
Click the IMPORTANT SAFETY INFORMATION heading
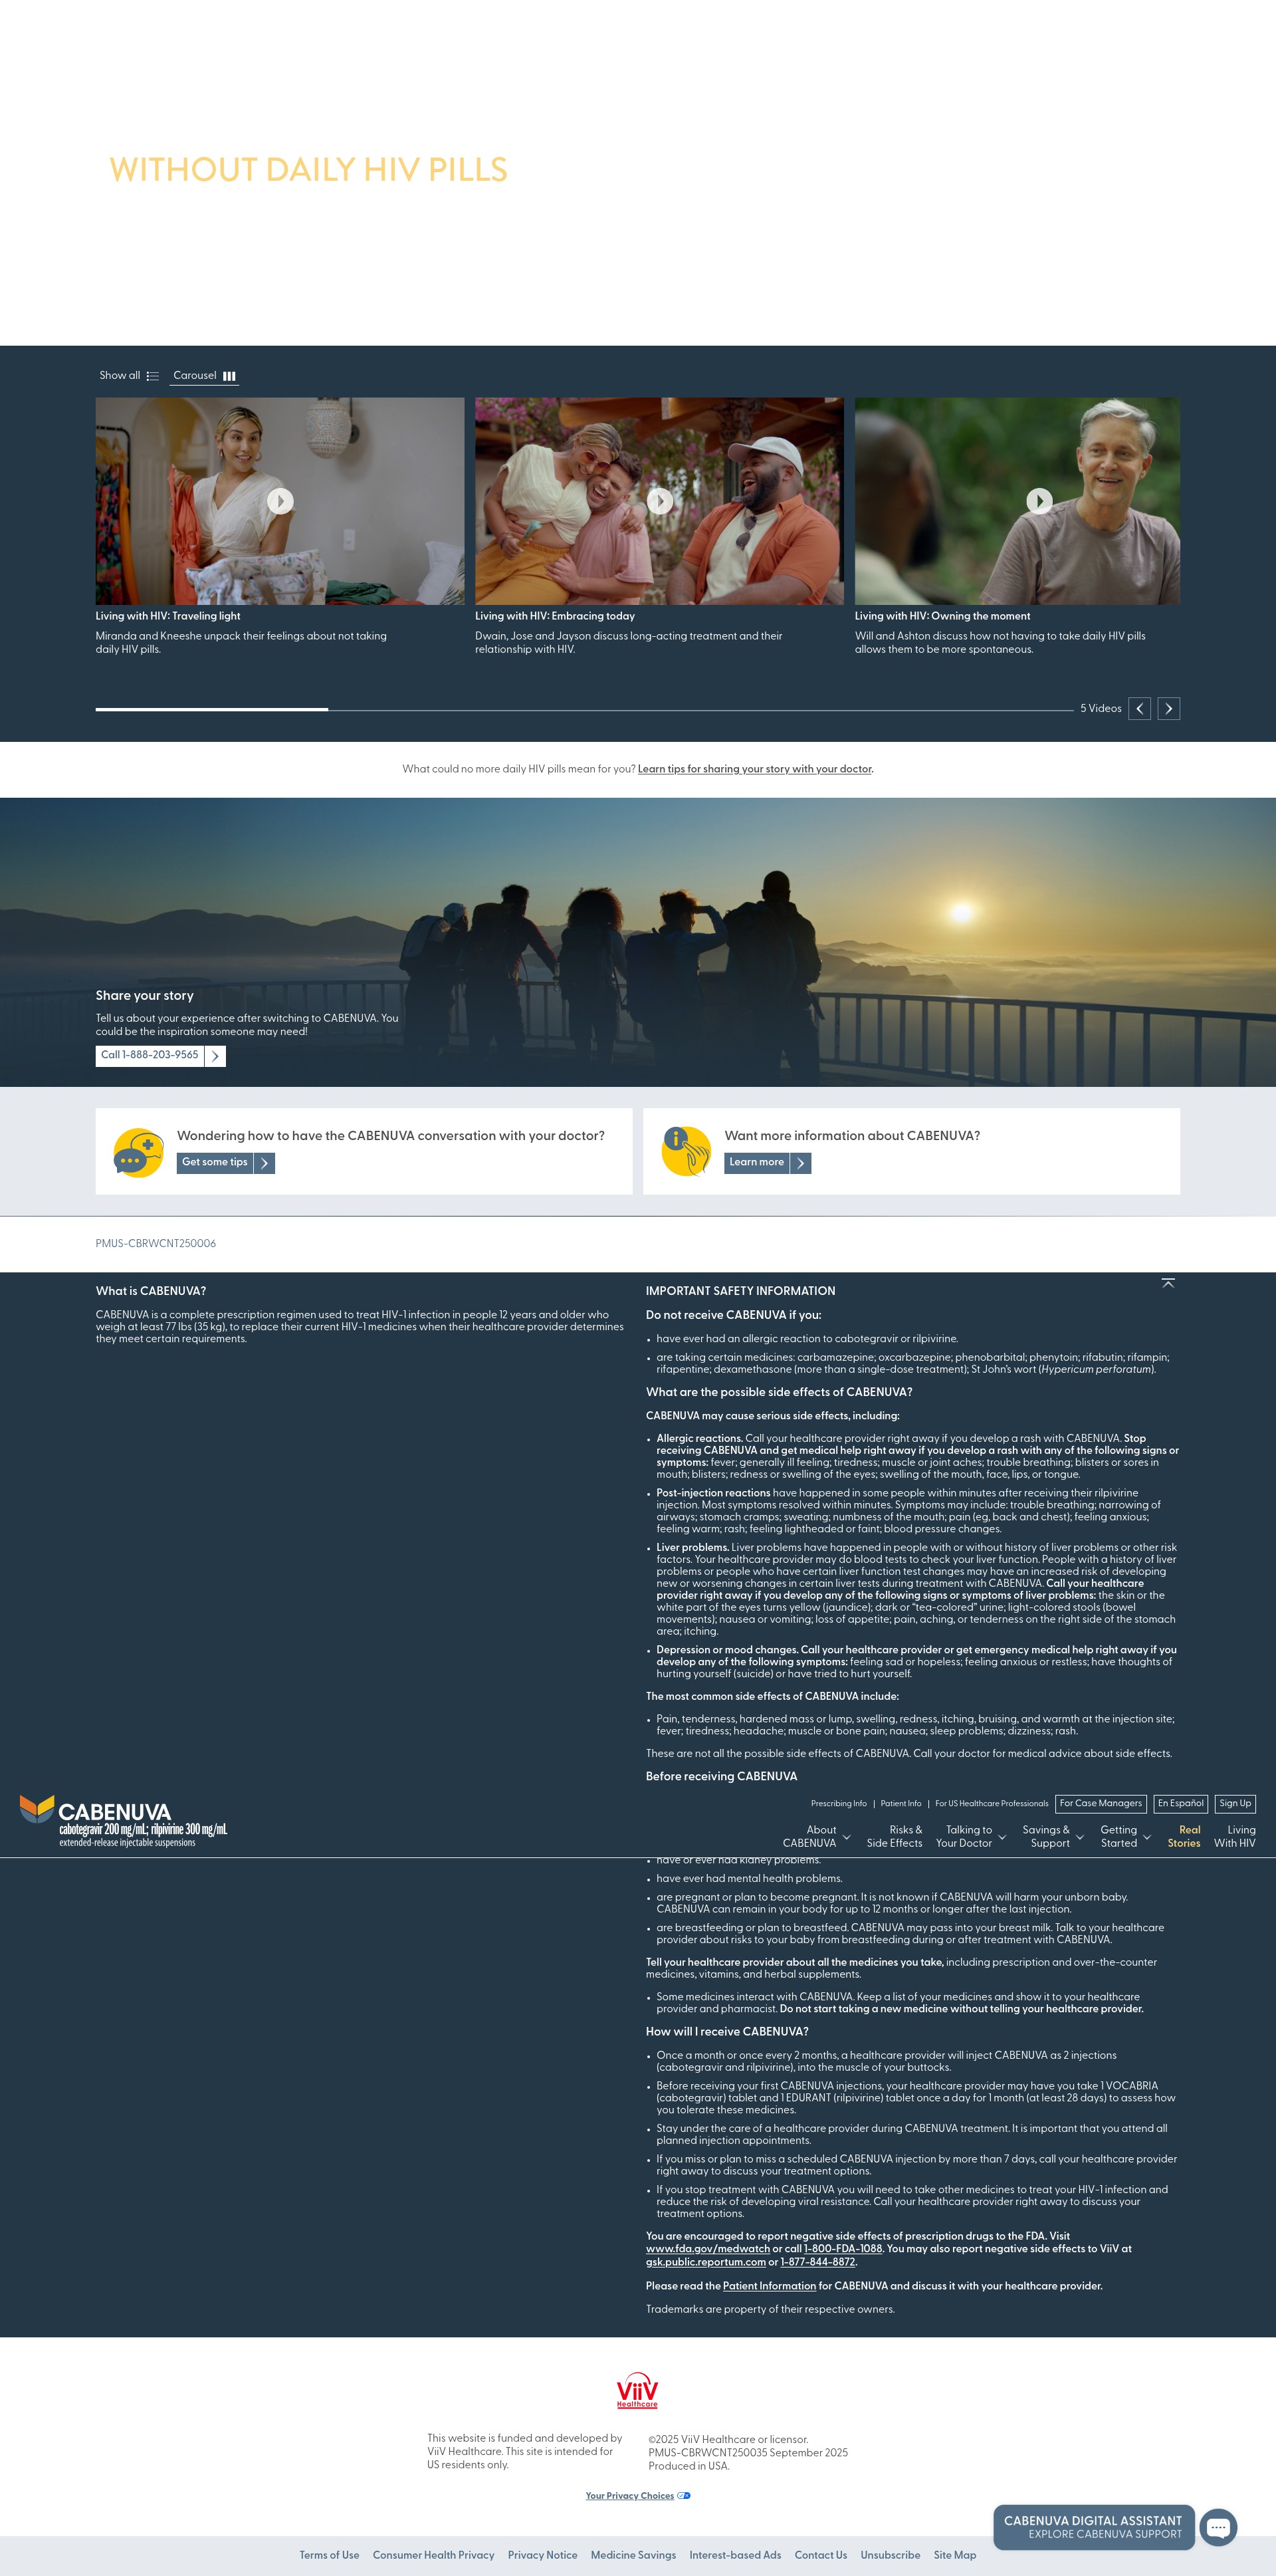pos(740,1292)
